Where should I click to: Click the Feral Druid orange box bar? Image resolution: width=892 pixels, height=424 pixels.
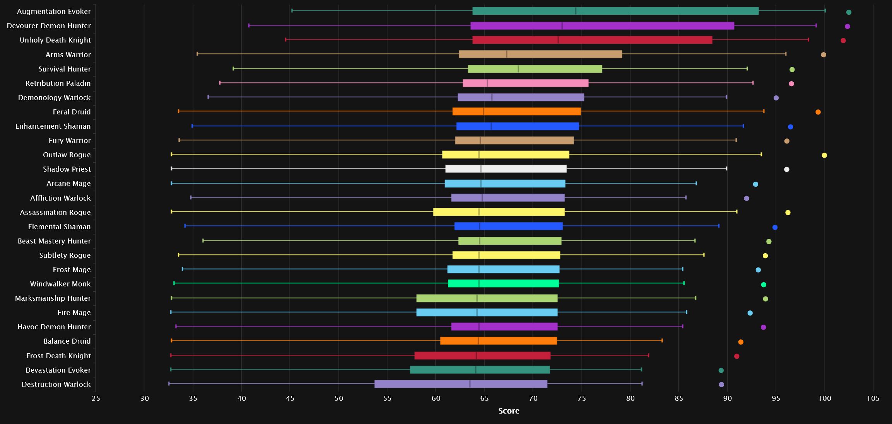click(517, 112)
